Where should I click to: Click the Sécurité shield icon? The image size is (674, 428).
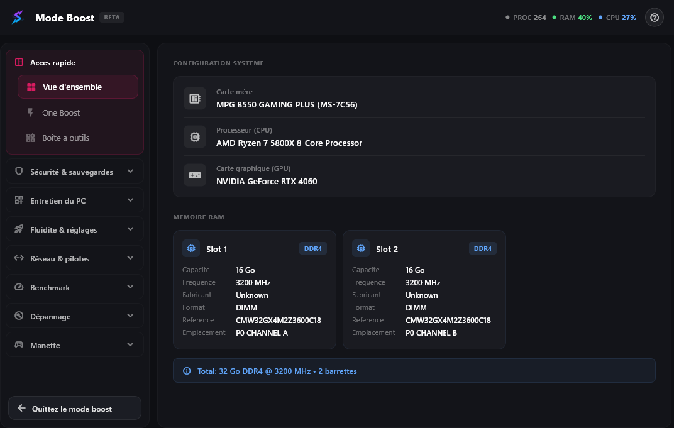pos(19,171)
